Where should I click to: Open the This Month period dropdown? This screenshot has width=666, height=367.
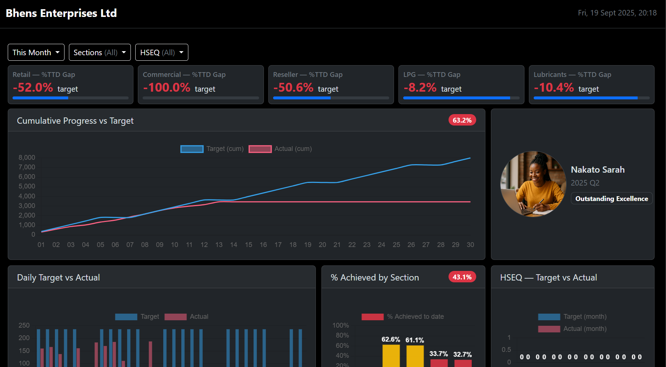[36, 52]
